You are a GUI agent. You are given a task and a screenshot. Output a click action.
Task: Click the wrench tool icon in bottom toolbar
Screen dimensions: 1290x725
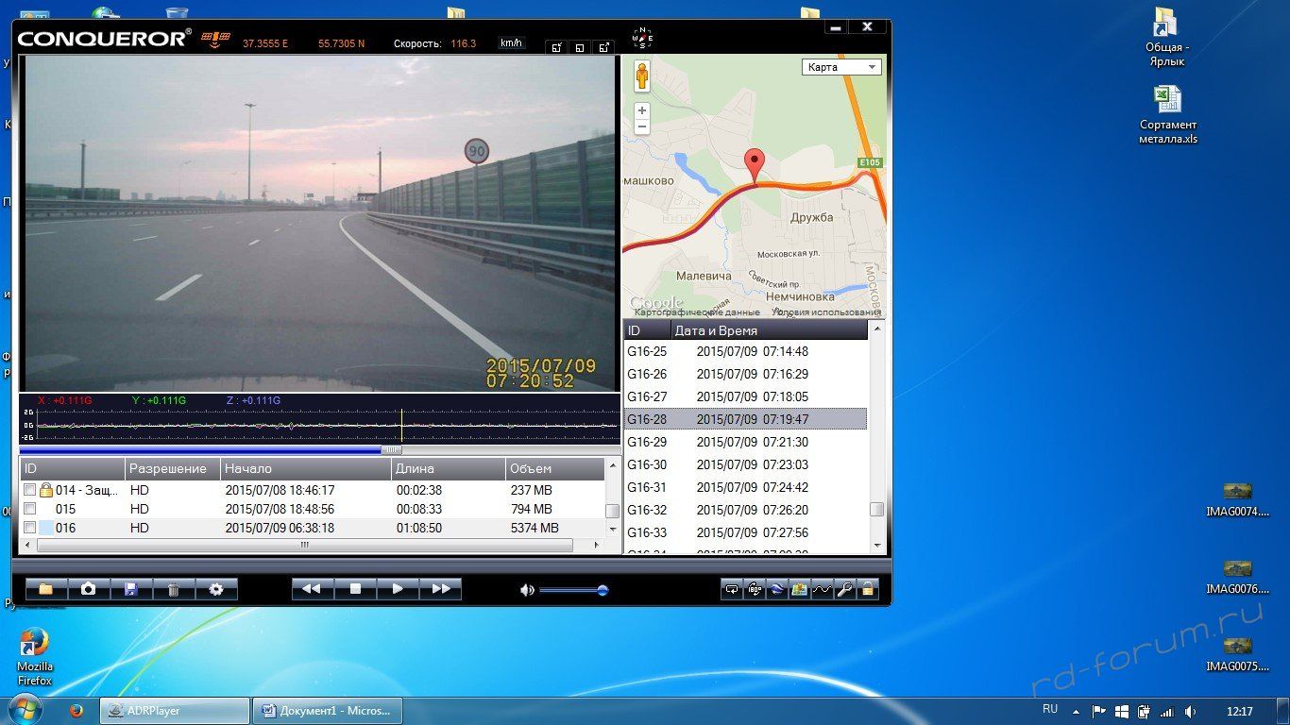click(845, 590)
